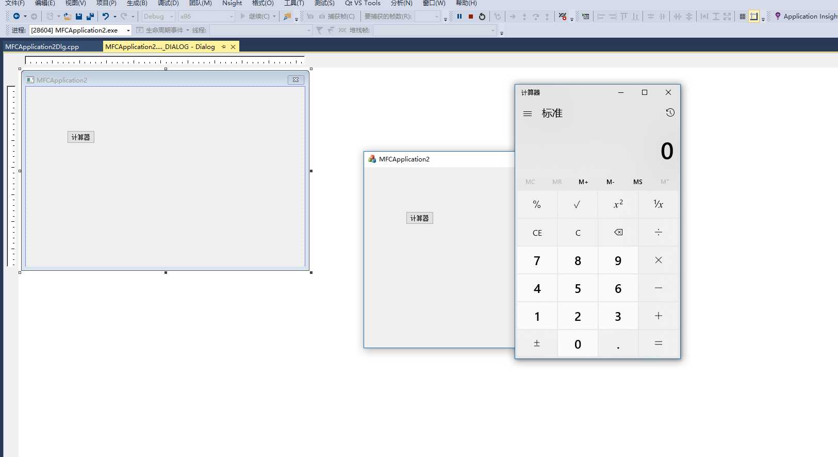Open the calculator history icon

coord(670,112)
